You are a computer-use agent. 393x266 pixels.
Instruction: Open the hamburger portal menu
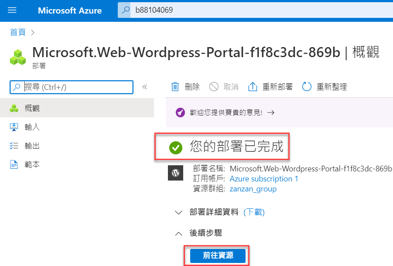point(12,10)
